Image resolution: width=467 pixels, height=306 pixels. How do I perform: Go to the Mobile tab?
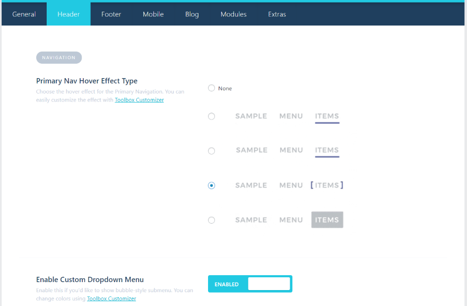tap(153, 14)
